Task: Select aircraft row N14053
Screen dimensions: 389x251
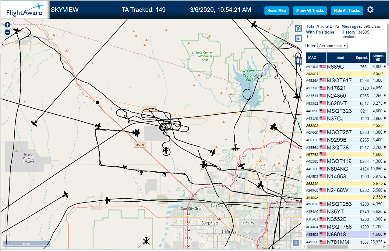Action: [346, 176]
